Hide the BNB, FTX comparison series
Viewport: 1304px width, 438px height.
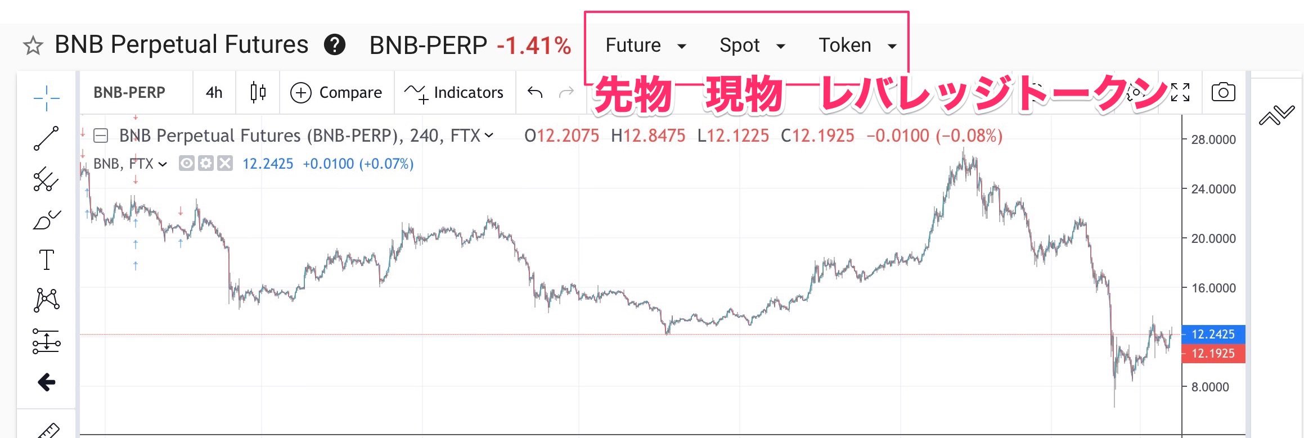186,164
